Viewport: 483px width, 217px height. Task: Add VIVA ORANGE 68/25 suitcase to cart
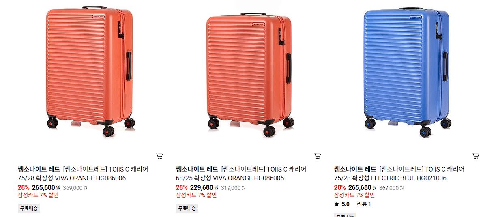coord(318,156)
